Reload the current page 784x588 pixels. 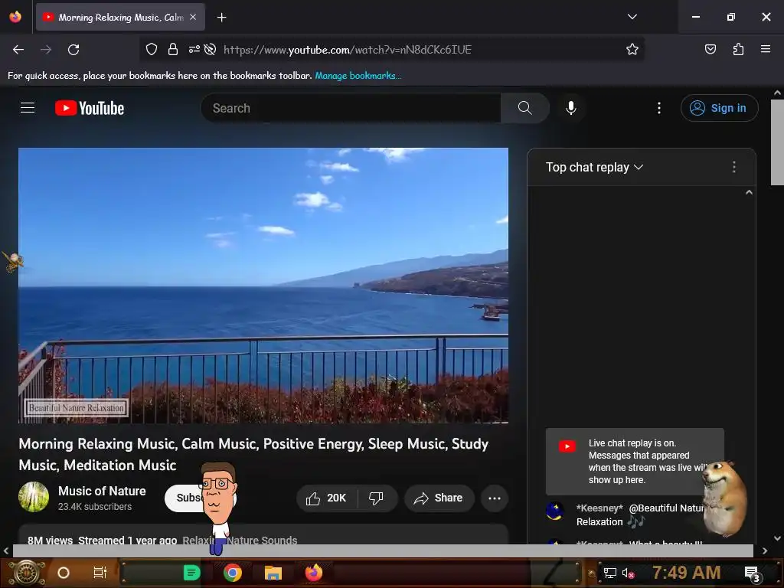pyautogui.click(x=73, y=50)
